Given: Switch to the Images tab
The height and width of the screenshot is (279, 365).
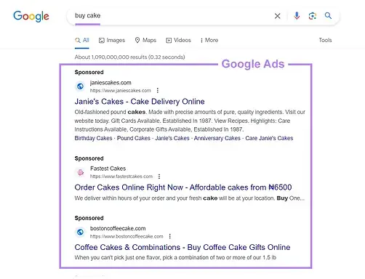Looking at the screenshot, I should pos(112,40).
